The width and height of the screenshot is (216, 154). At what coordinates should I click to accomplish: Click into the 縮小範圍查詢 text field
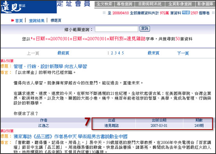[117, 29]
